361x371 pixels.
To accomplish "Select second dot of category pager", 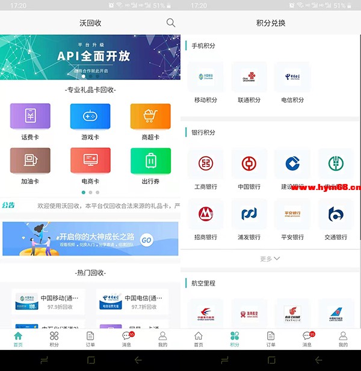I will 90,192.
